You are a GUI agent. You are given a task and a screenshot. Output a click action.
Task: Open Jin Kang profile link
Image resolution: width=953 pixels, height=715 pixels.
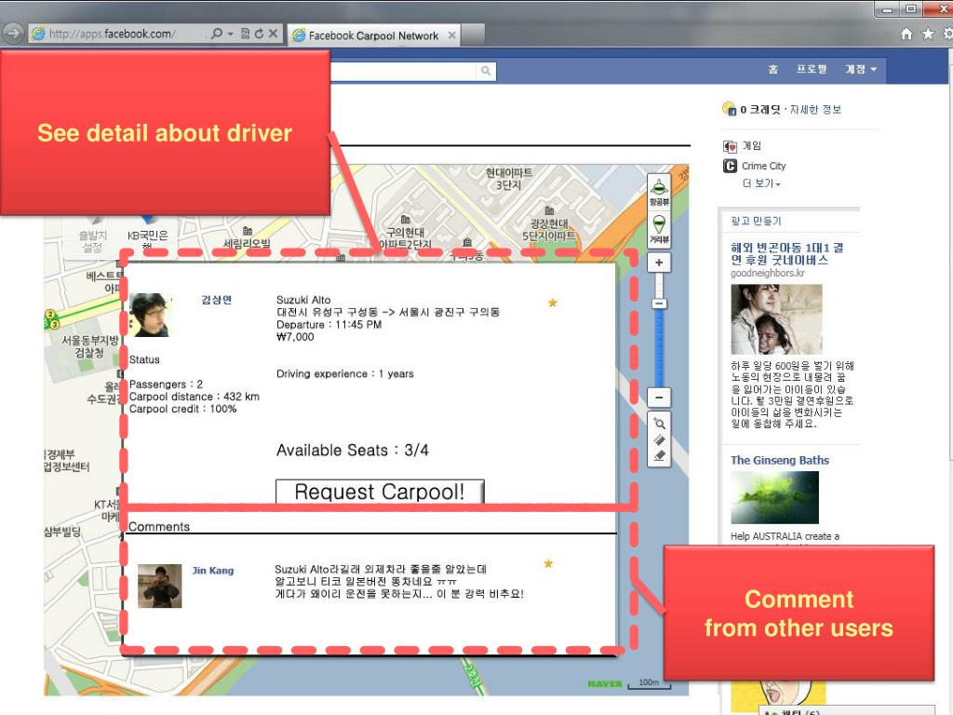[x=213, y=571]
